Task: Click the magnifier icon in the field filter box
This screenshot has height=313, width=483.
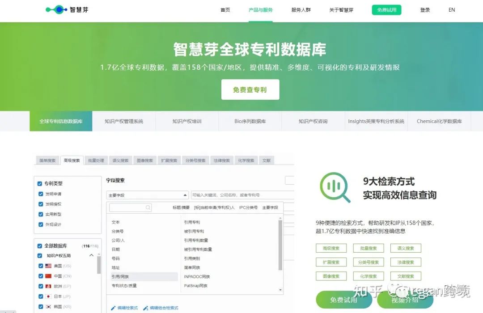Action: (x=148, y=207)
